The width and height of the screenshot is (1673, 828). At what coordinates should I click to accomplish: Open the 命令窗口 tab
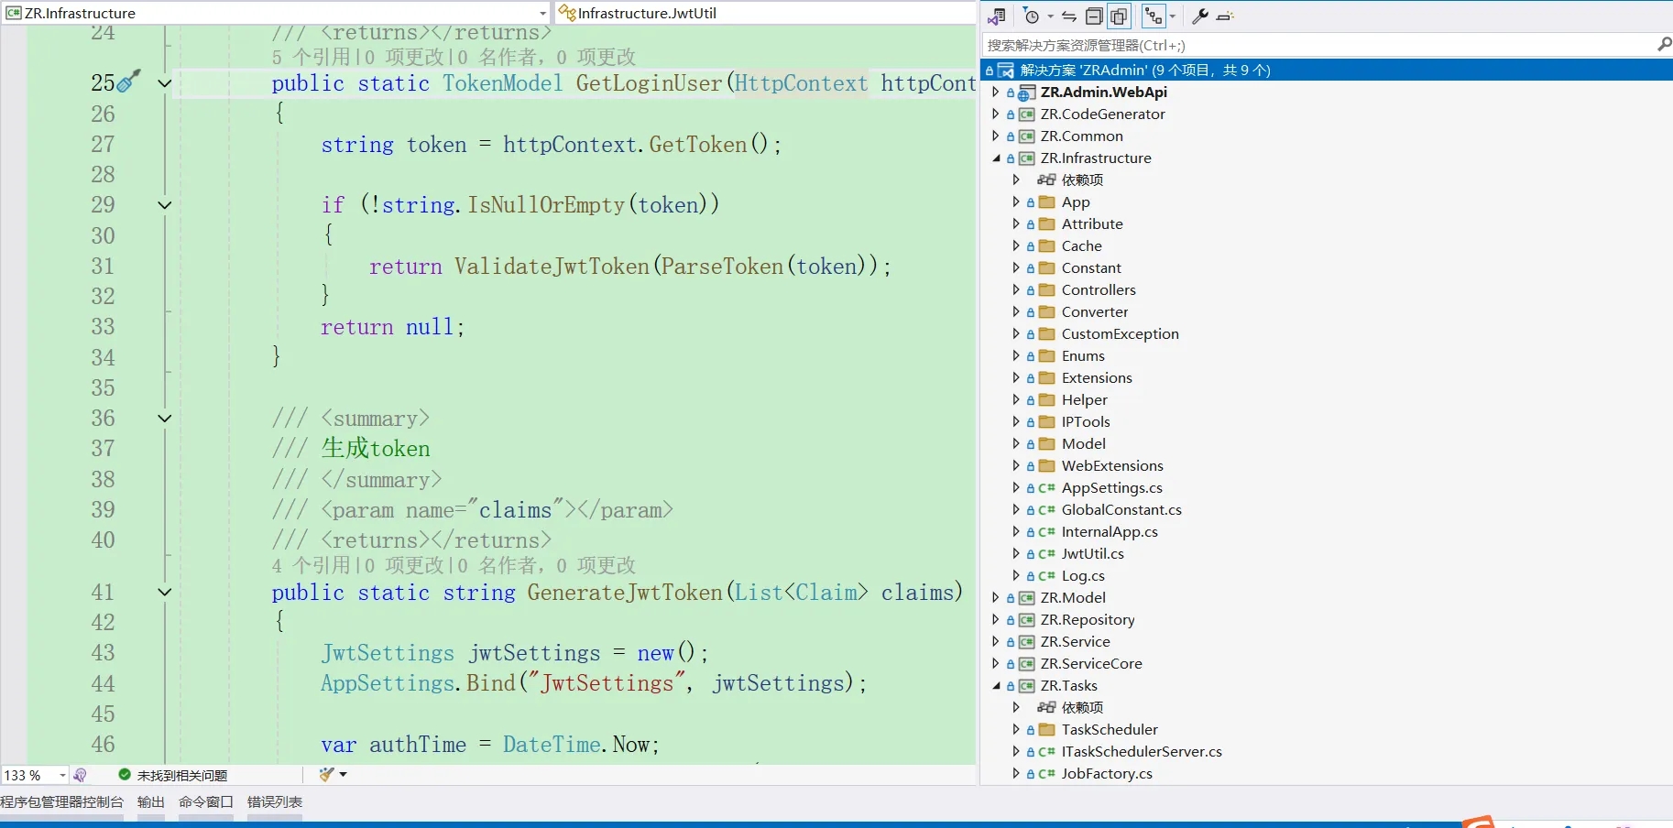[x=206, y=801]
